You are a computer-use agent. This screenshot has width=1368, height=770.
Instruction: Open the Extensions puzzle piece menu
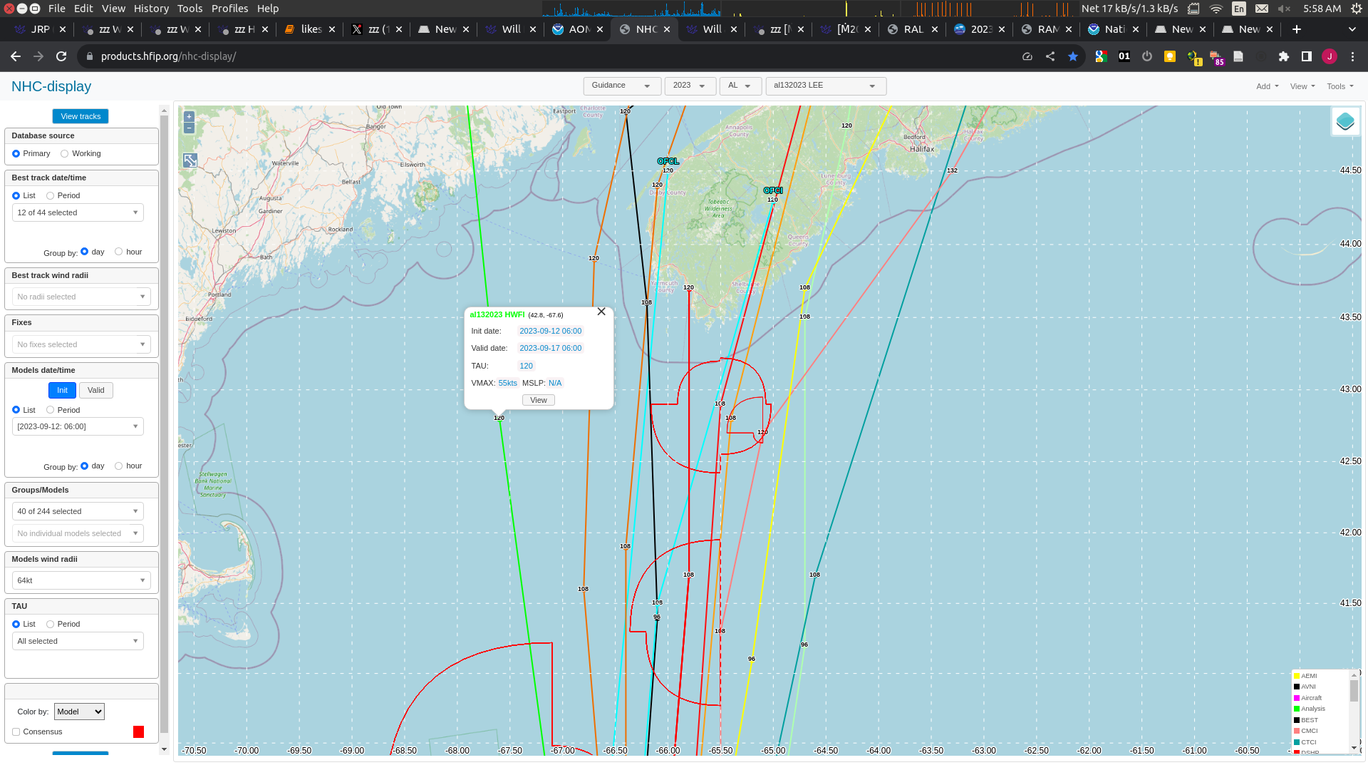(x=1284, y=56)
